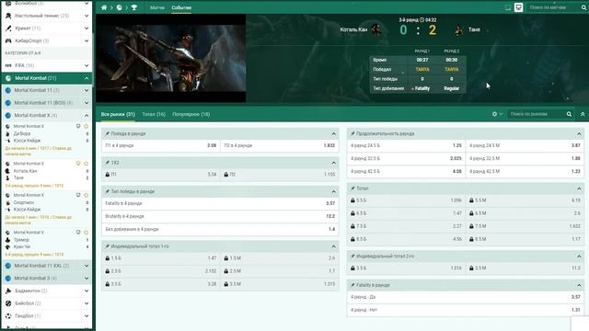Pin the Тотал market
This screenshot has height=331, width=589.
point(352,188)
